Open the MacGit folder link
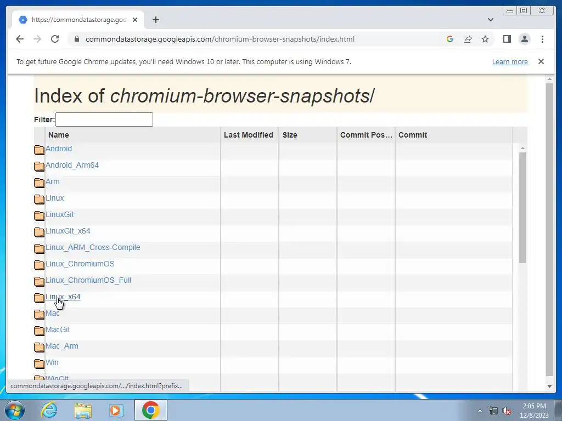 58,329
